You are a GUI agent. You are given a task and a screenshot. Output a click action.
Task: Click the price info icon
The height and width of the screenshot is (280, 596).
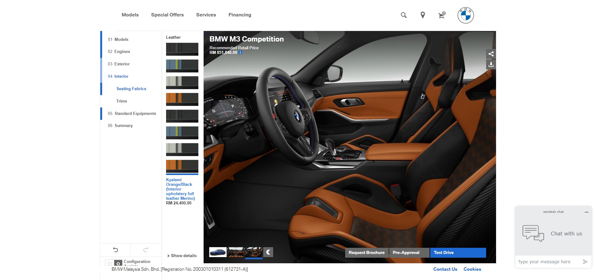(240, 53)
